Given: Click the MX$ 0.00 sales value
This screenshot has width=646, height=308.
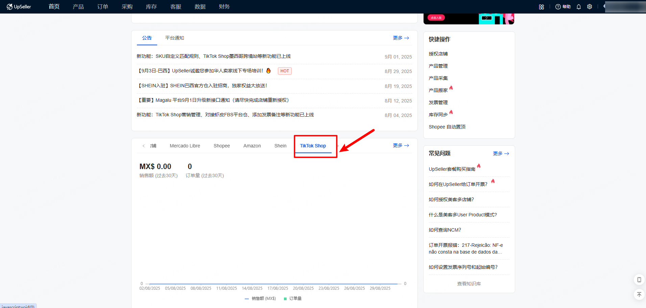Looking at the screenshot, I should 155,167.
